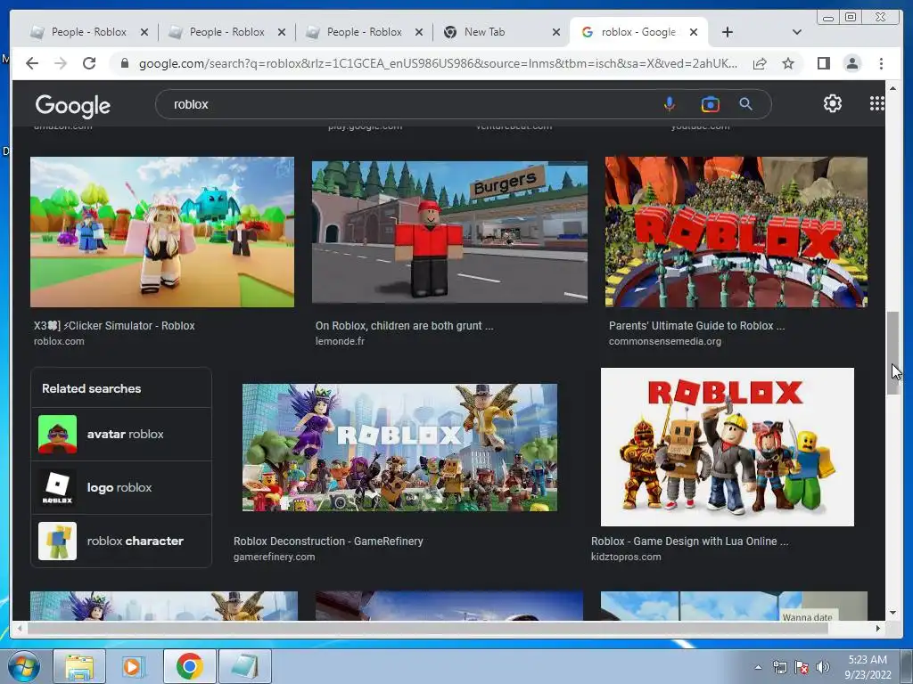Click the Chrome taskbar icon

189,666
